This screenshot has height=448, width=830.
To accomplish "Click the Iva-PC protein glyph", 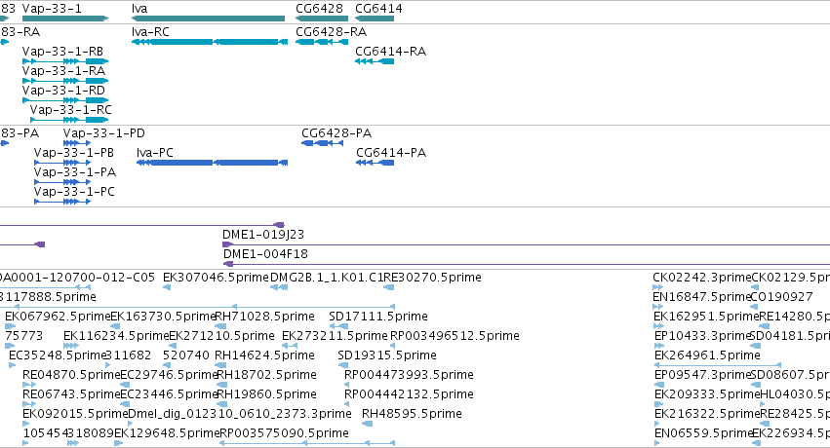I will [x=212, y=163].
